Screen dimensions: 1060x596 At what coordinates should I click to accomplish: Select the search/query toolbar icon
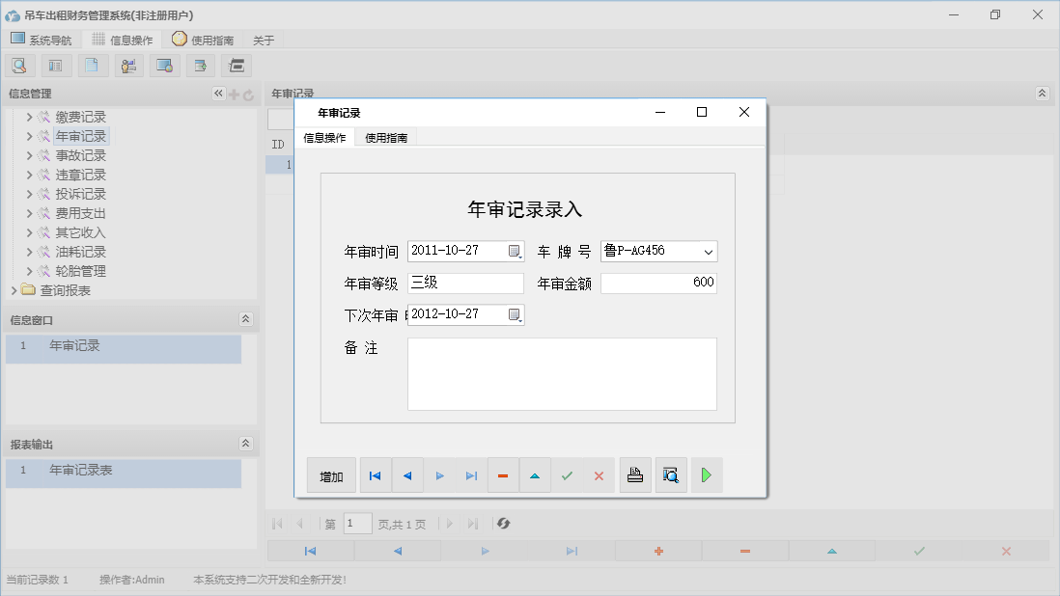20,65
